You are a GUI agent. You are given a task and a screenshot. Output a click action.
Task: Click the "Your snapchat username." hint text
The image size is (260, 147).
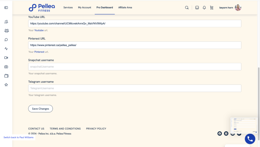click(43, 74)
